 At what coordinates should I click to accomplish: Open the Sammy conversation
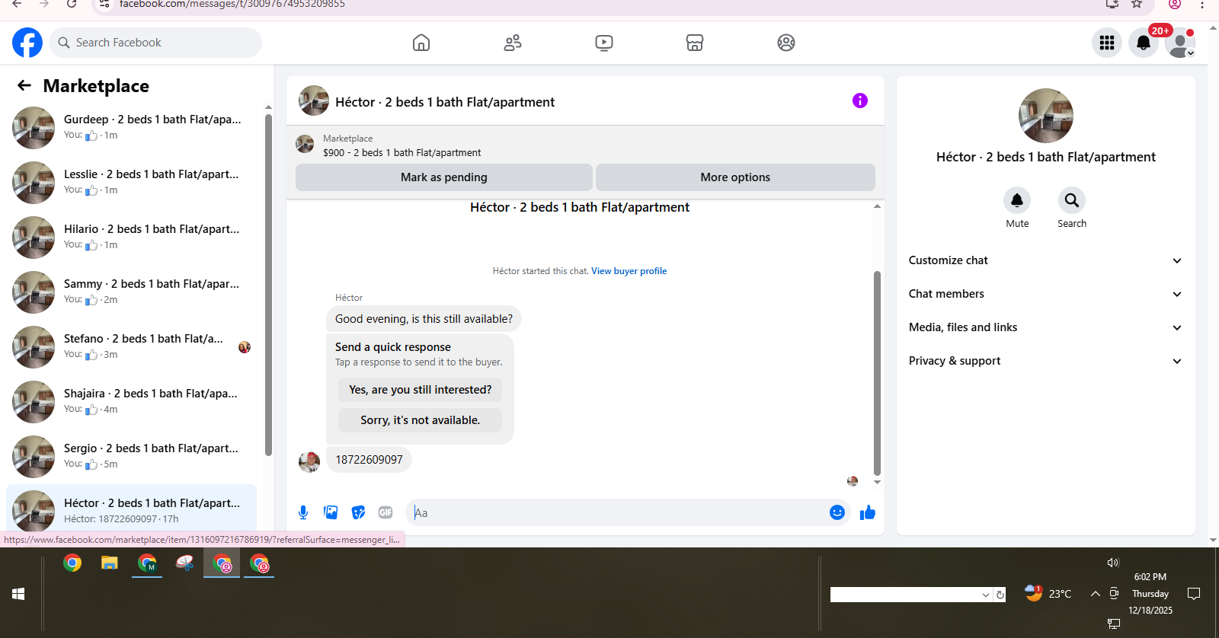tap(131, 292)
